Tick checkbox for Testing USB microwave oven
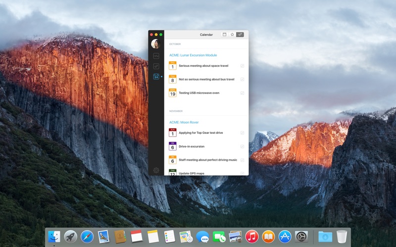This screenshot has height=247, width=396. pyautogui.click(x=242, y=93)
